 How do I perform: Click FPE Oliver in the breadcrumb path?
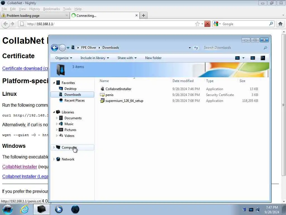(89, 48)
